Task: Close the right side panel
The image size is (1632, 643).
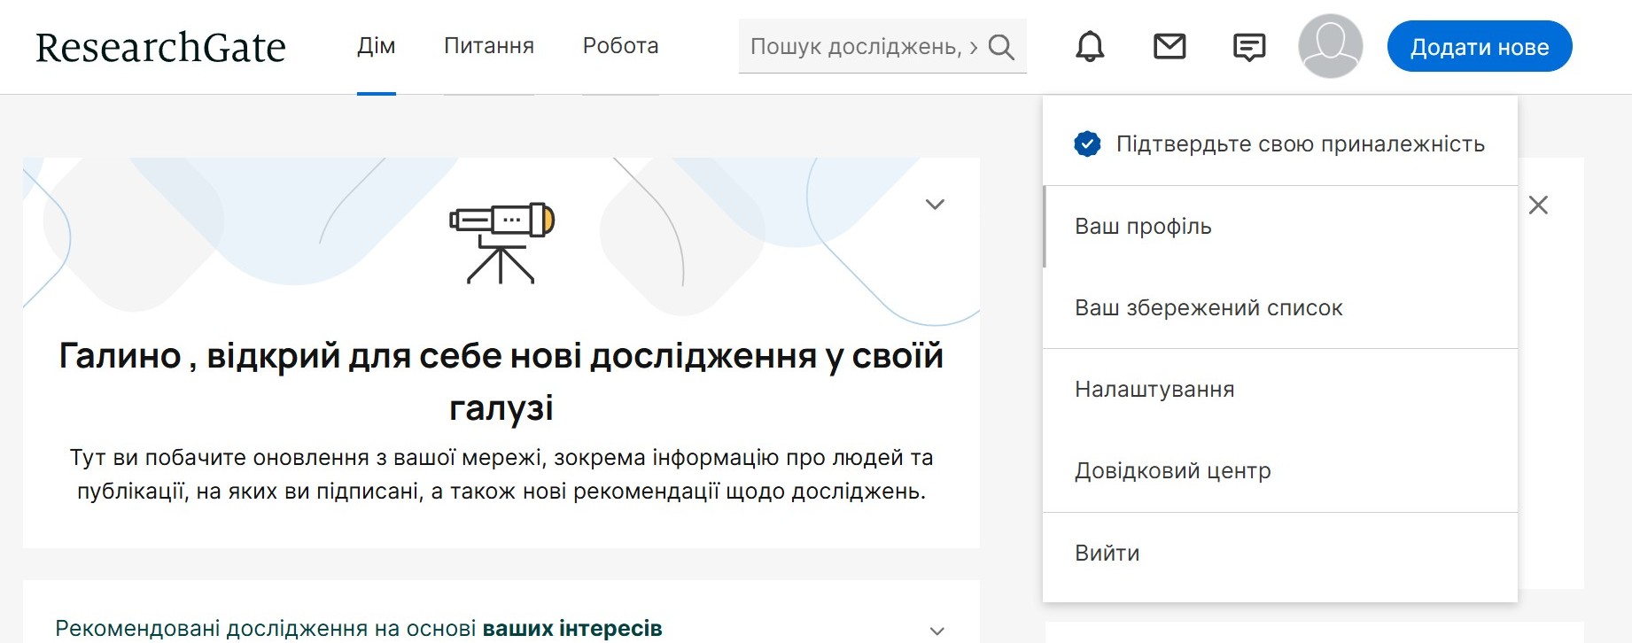Action: 1538,205
